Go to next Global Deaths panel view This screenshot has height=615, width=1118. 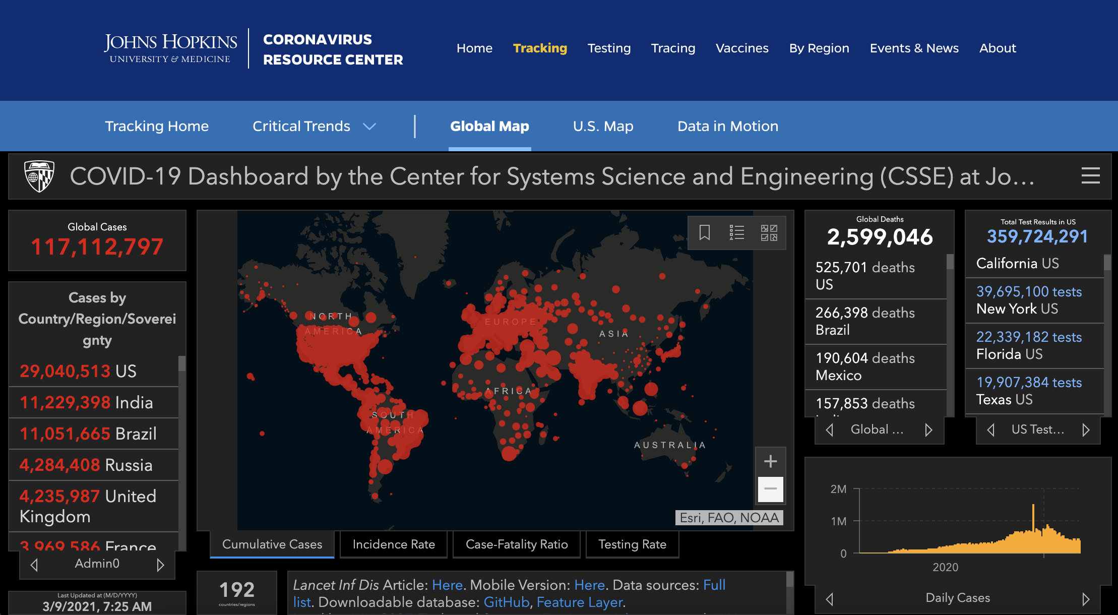pos(928,429)
